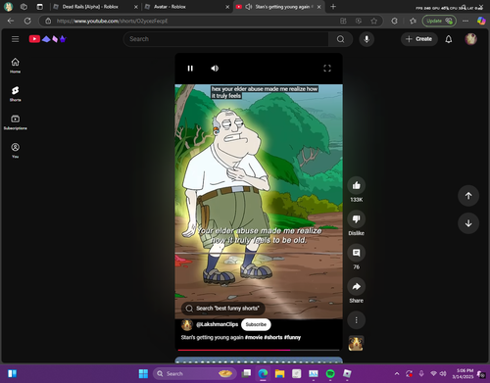Open the Windows Start menu
490x383 pixels.
[x=143, y=373]
